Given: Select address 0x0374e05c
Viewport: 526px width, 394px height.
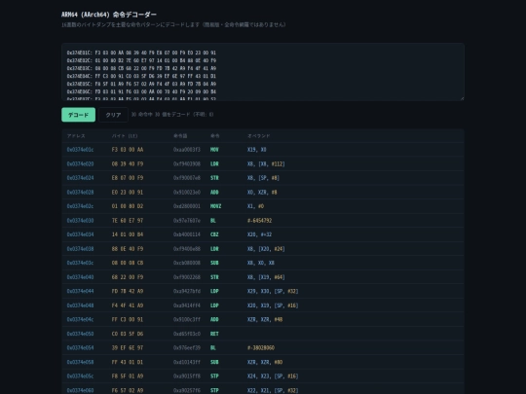Looking at the screenshot, I should [x=80, y=376].
